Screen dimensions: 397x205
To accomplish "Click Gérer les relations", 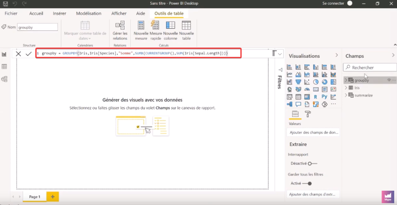I will tap(120, 30).
